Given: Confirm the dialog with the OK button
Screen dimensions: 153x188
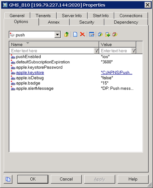Looking at the screenshot, I should 33,179.
